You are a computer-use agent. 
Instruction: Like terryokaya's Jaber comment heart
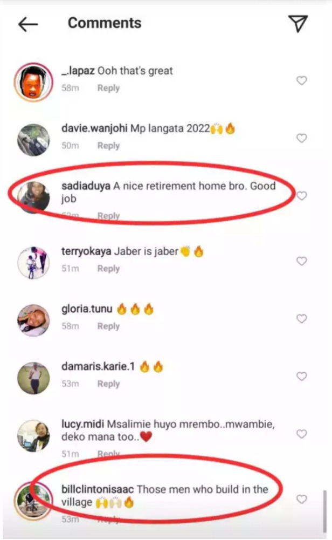point(301,261)
